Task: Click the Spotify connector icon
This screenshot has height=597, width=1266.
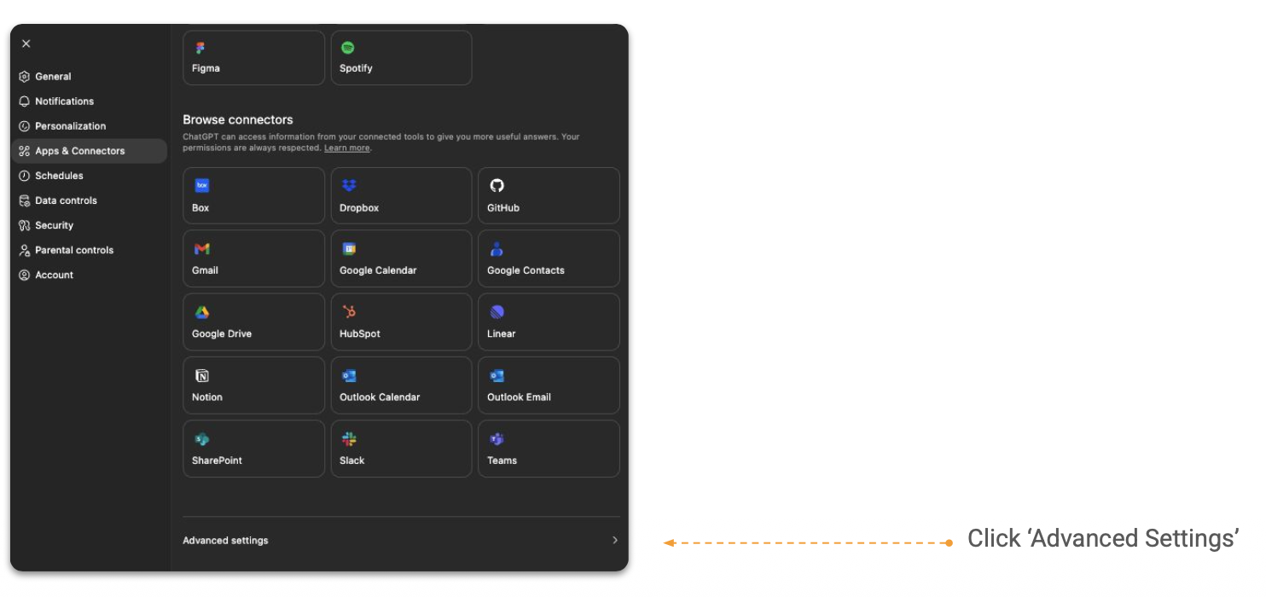Action: tap(348, 48)
